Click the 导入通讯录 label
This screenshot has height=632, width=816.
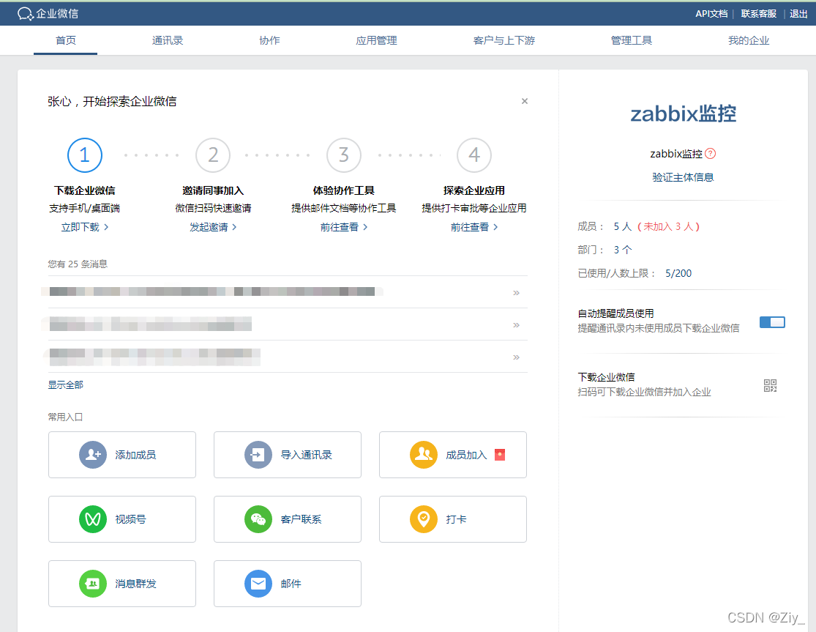tap(306, 455)
